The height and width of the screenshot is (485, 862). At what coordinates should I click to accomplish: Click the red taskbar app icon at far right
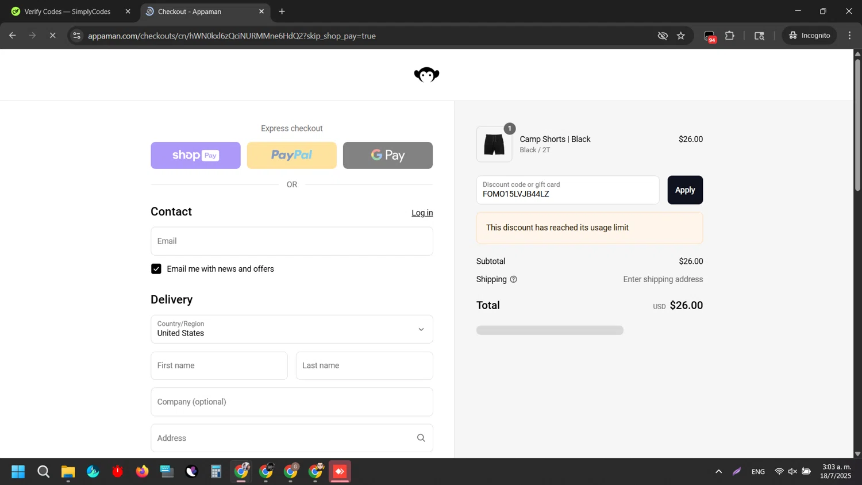(340, 472)
